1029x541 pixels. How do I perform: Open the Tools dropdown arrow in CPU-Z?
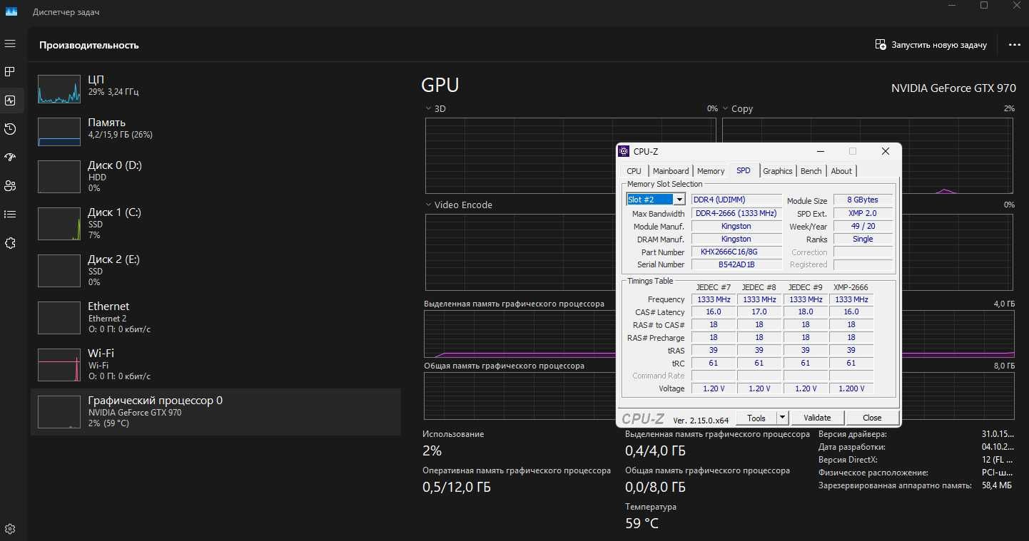783,418
